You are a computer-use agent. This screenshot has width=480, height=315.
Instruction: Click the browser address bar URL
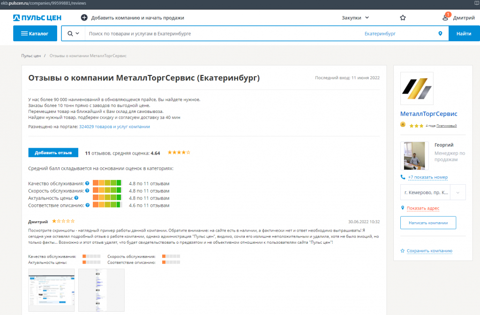43,3
